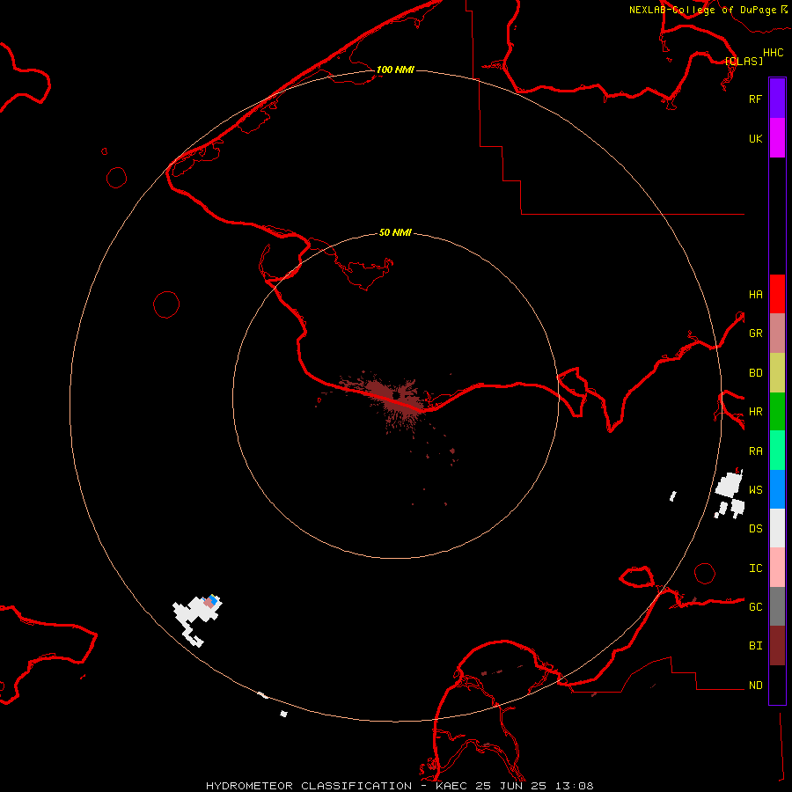Viewport: 792px width, 792px height.
Task: Click the 50 NMI range ring label
Action: (395, 232)
